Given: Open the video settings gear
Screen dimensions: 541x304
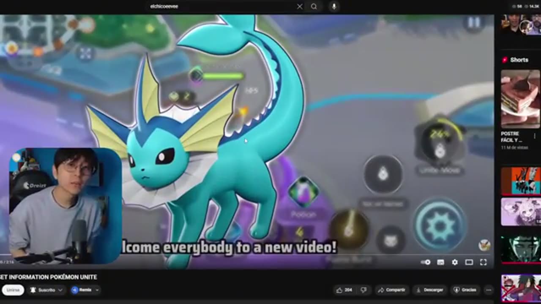Looking at the screenshot, I should point(455,262).
